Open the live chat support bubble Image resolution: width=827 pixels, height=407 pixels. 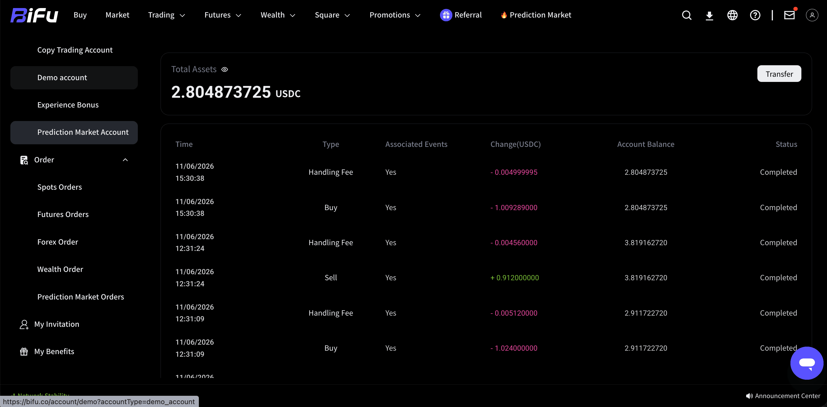pos(807,363)
